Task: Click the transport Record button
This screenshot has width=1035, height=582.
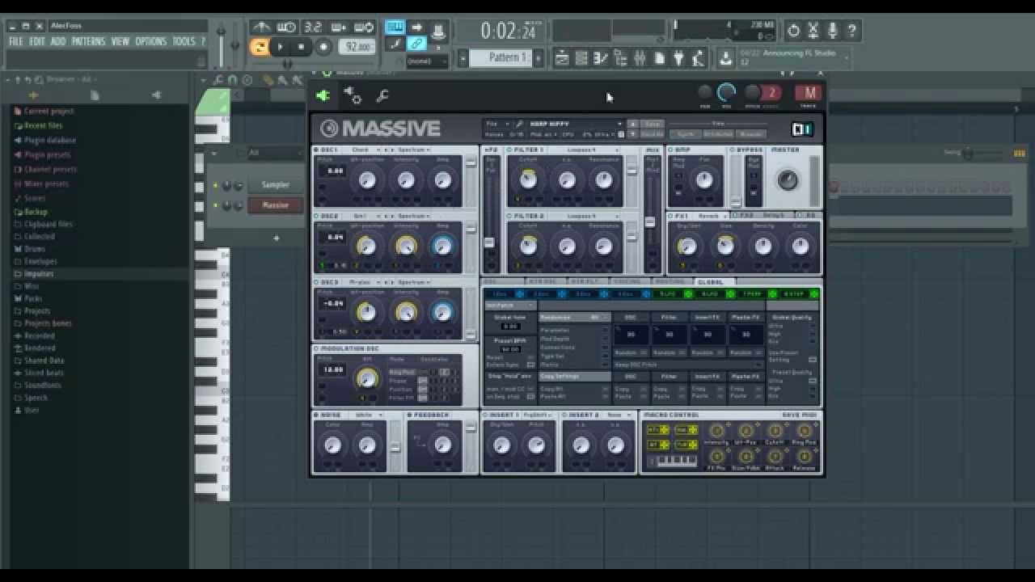Action: [x=323, y=47]
